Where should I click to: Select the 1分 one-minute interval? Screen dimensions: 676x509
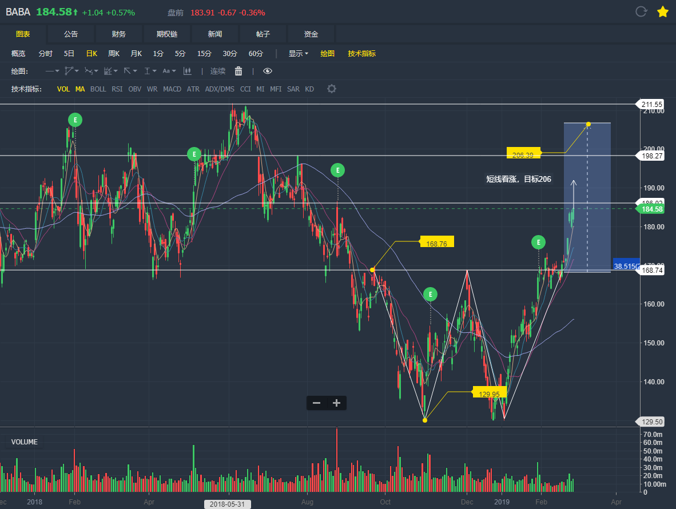(158, 53)
